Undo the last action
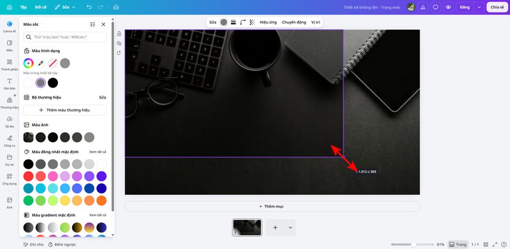 89,7
